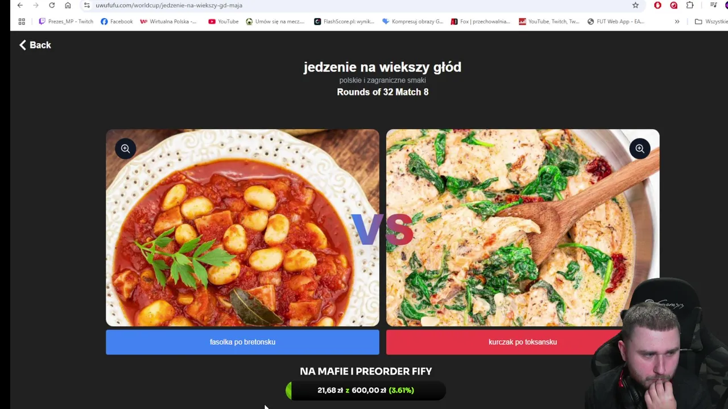Viewport: 728px width, 409px height.
Task: Open the FUT Web App bookmark
Action: point(616,22)
